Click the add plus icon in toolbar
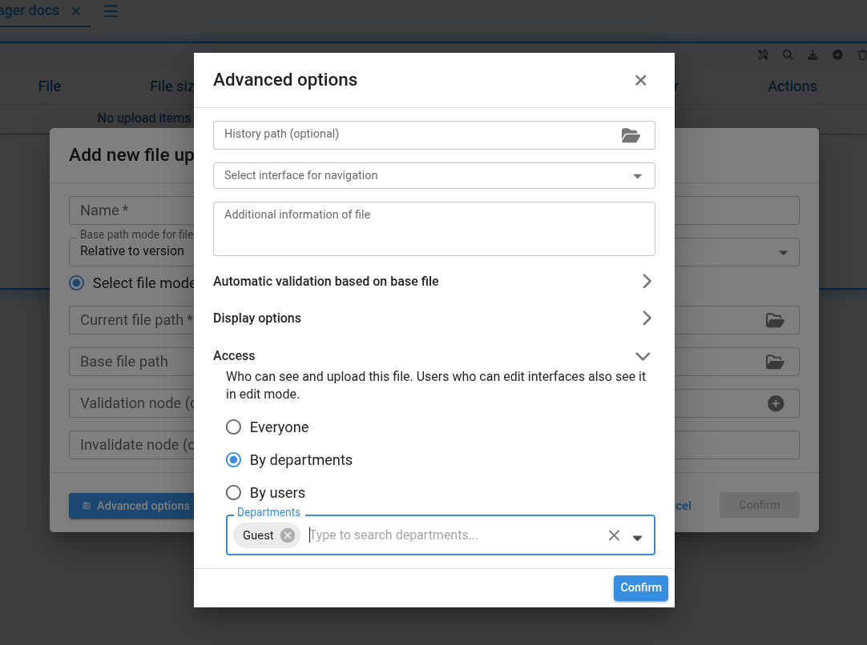Viewport: 867px width, 645px height. coord(837,54)
